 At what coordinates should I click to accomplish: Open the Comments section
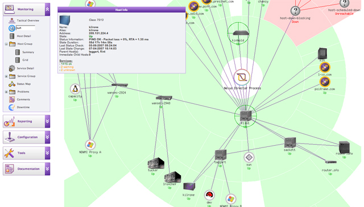[x=23, y=99]
